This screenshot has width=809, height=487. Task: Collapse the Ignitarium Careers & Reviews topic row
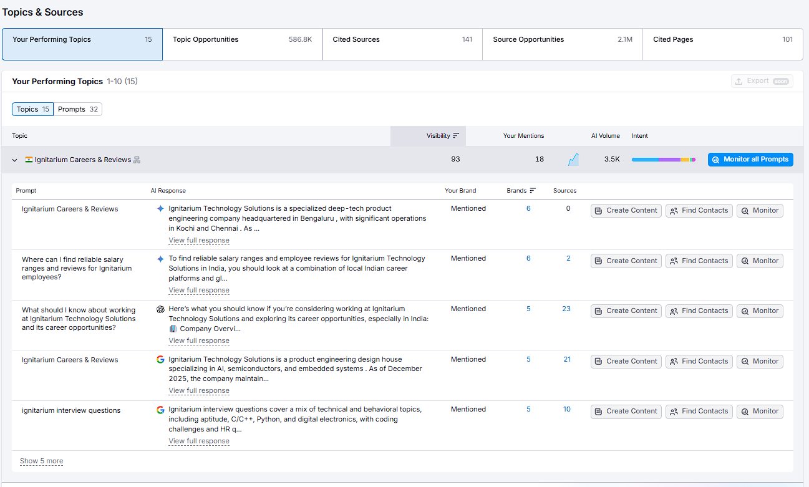[x=14, y=160]
